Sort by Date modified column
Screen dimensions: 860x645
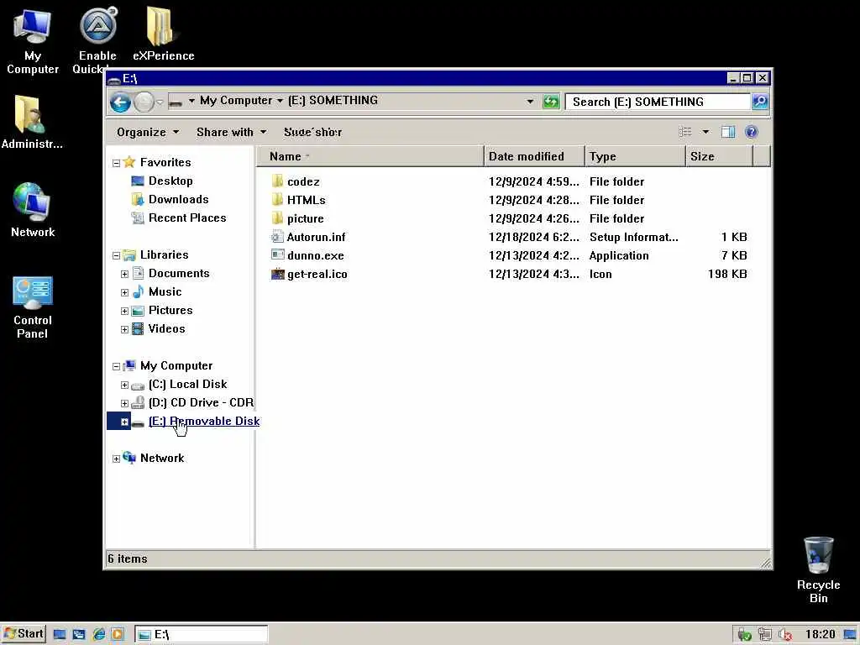click(534, 156)
